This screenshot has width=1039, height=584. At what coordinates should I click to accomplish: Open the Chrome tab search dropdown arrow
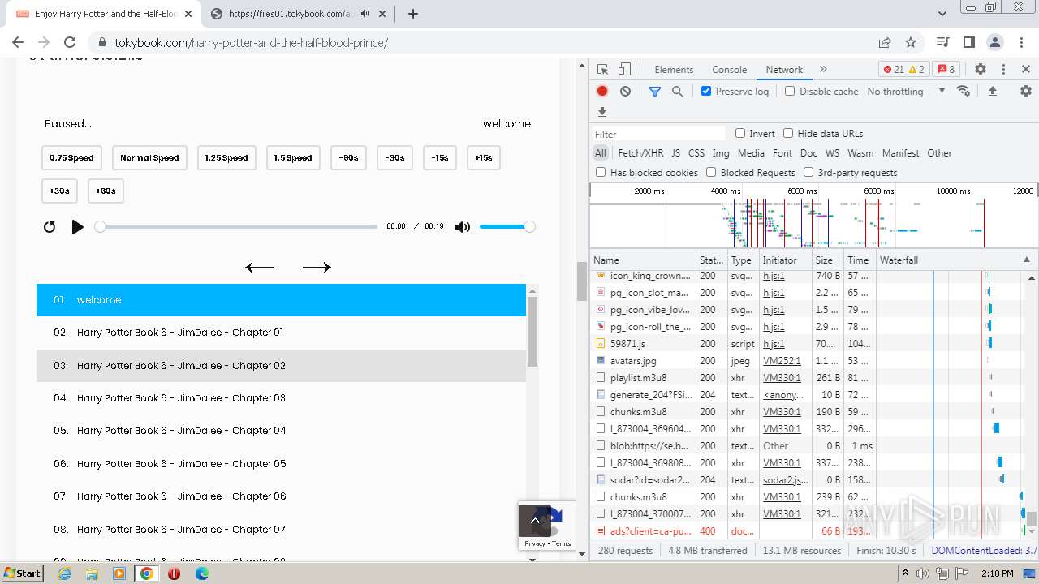point(942,14)
